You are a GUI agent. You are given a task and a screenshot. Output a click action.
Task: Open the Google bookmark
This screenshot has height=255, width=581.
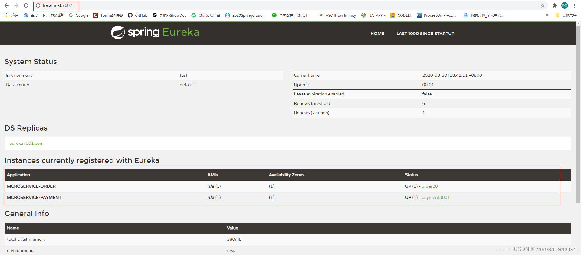(78, 15)
